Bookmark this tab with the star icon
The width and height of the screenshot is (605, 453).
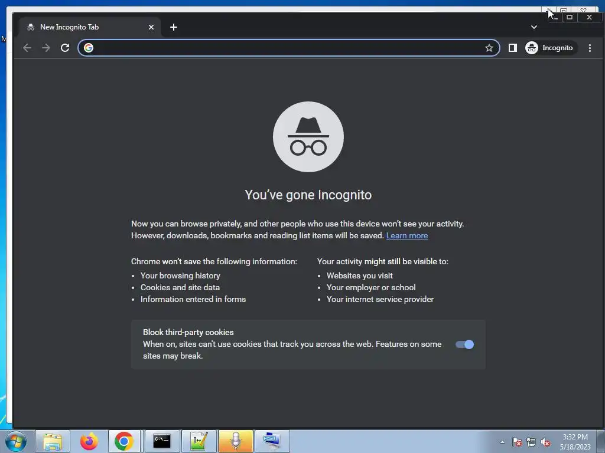click(489, 48)
